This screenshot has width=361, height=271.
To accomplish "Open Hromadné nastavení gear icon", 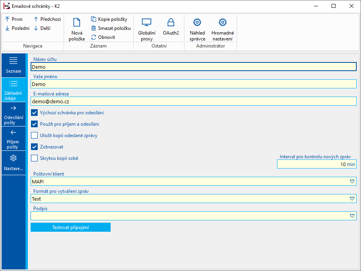I will pyautogui.click(x=222, y=22).
